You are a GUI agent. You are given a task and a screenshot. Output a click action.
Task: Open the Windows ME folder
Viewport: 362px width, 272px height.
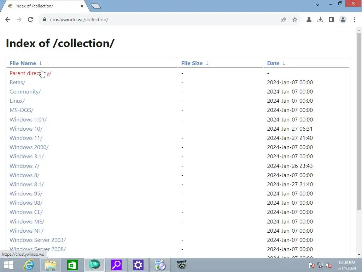27,222
